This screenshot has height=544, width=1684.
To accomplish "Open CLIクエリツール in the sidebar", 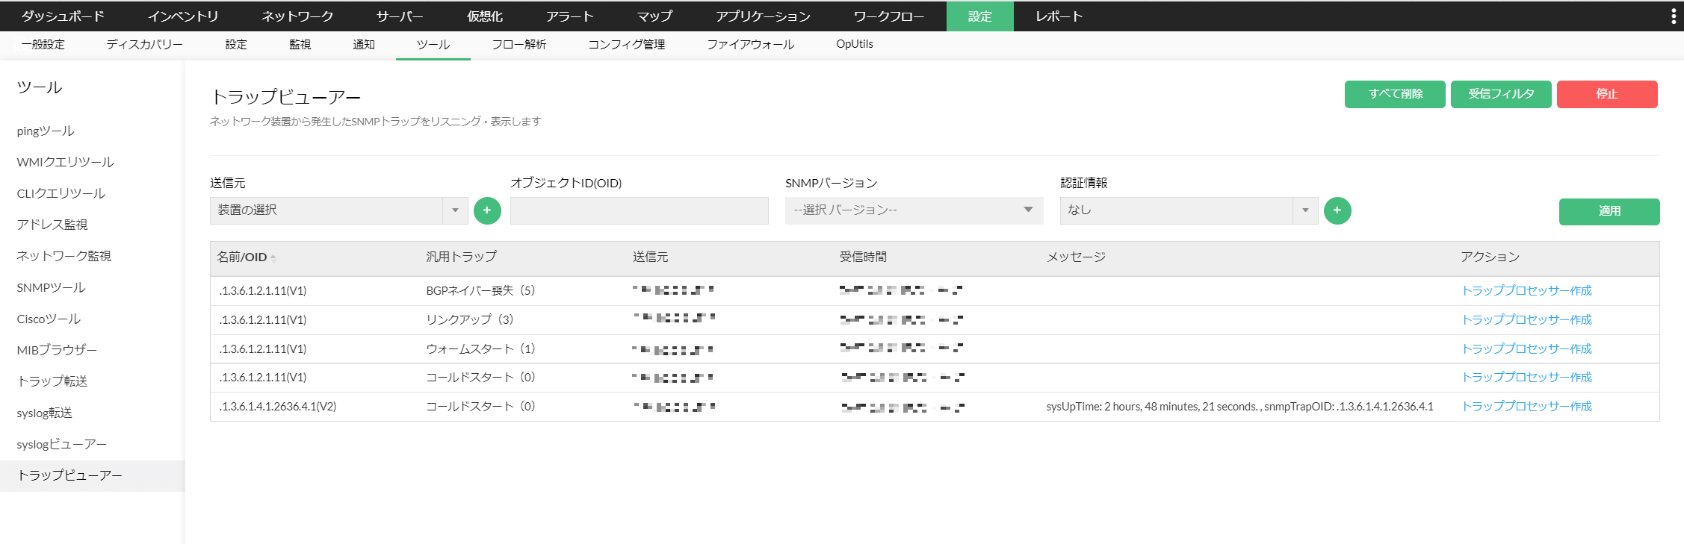I will coord(61,194).
